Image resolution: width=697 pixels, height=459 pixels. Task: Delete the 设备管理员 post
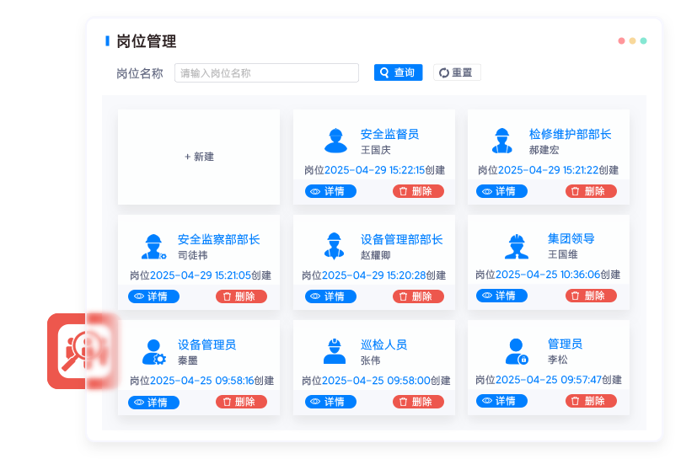241,402
